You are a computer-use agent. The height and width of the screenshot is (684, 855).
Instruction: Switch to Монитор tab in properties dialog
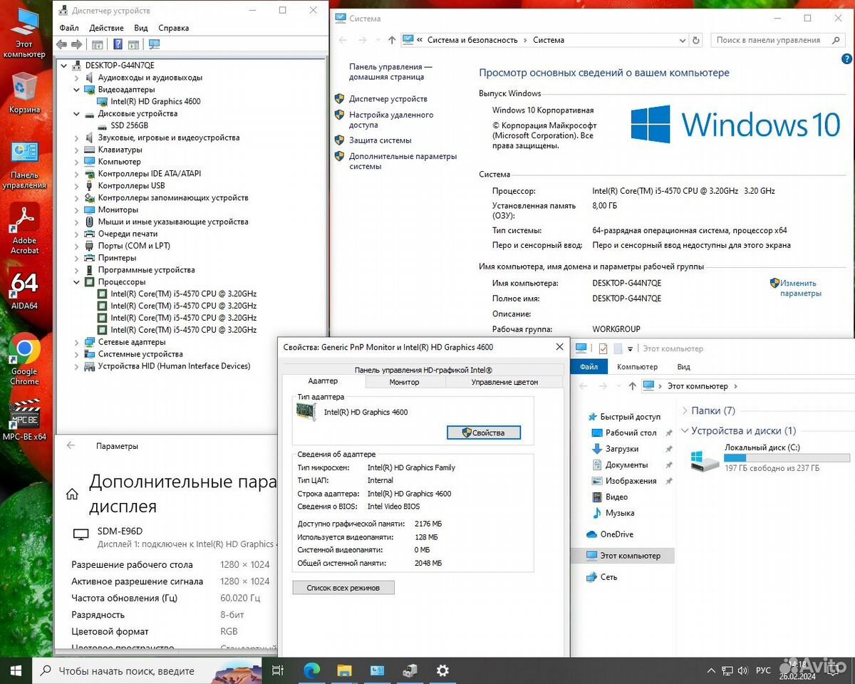[x=405, y=382]
